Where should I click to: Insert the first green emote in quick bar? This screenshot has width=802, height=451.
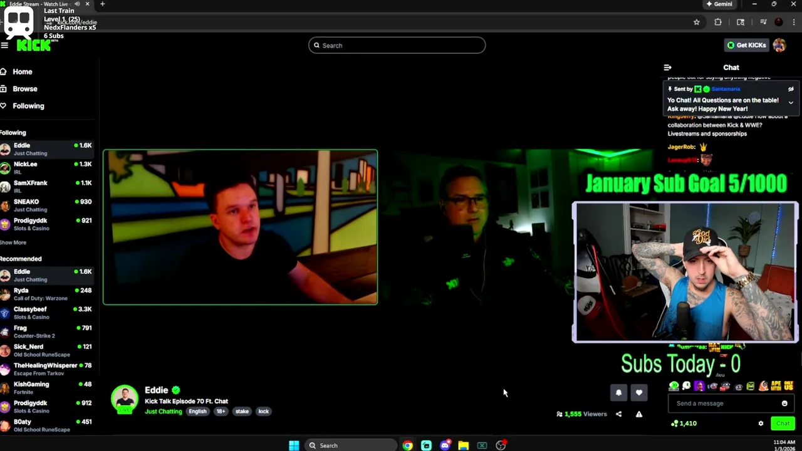click(x=674, y=386)
